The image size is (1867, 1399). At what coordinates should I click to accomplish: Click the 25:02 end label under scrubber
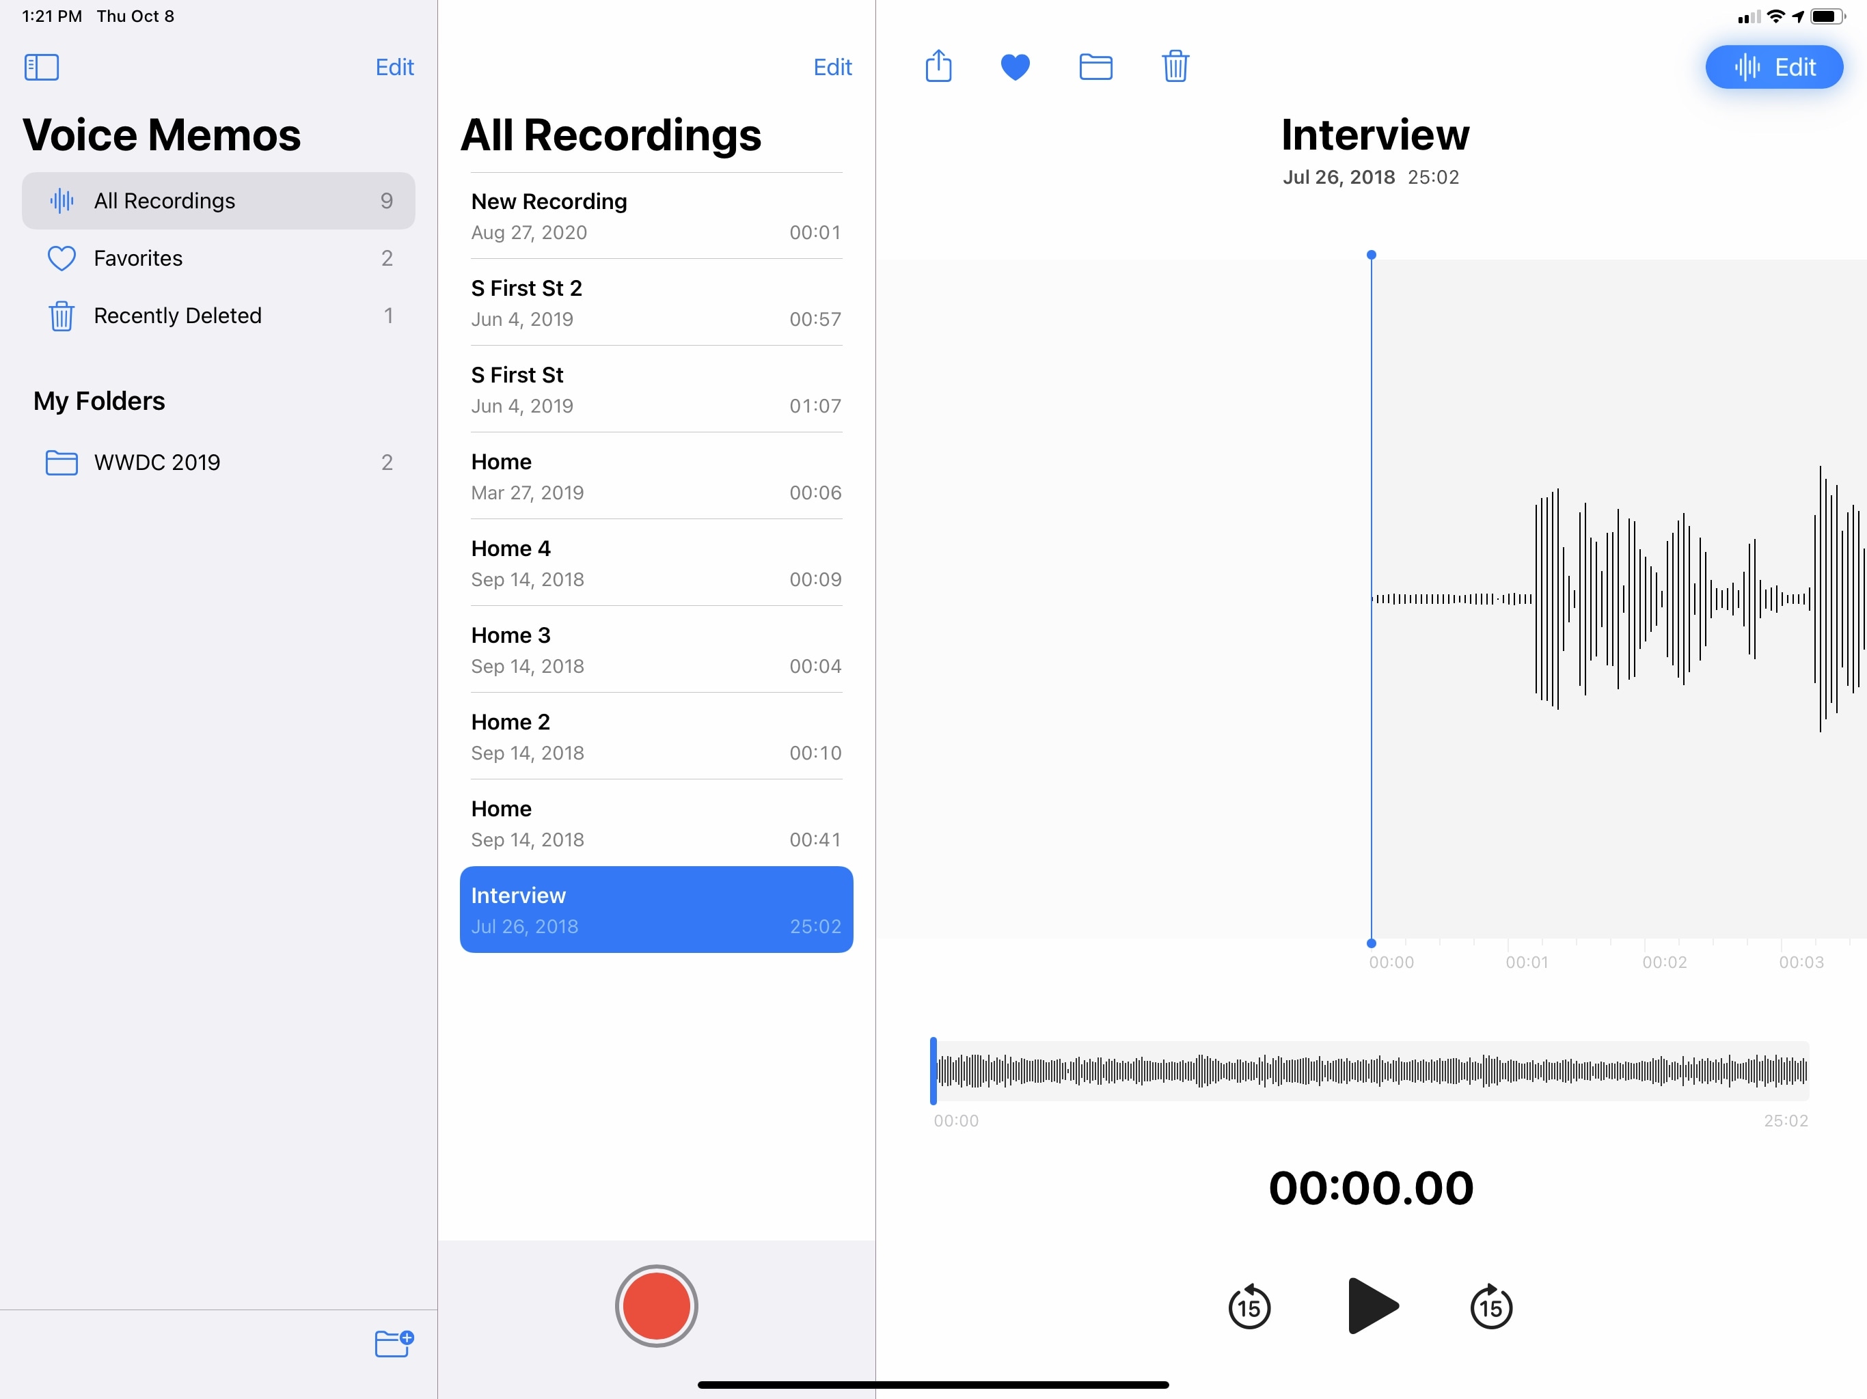pyautogui.click(x=1786, y=1120)
